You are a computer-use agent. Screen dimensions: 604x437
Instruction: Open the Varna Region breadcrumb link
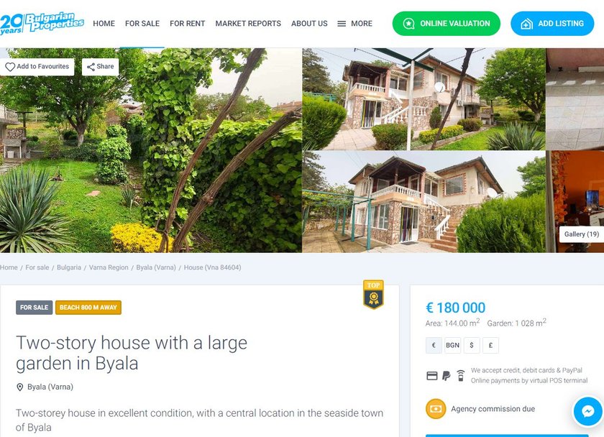click(x=109, y=267)
